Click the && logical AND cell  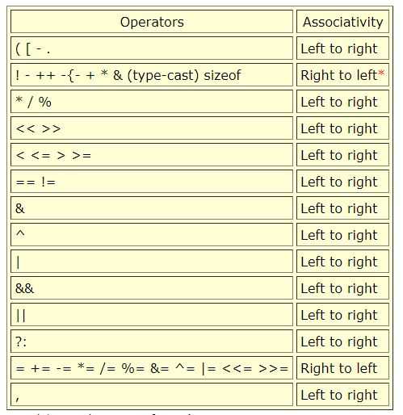pos(152,288)
